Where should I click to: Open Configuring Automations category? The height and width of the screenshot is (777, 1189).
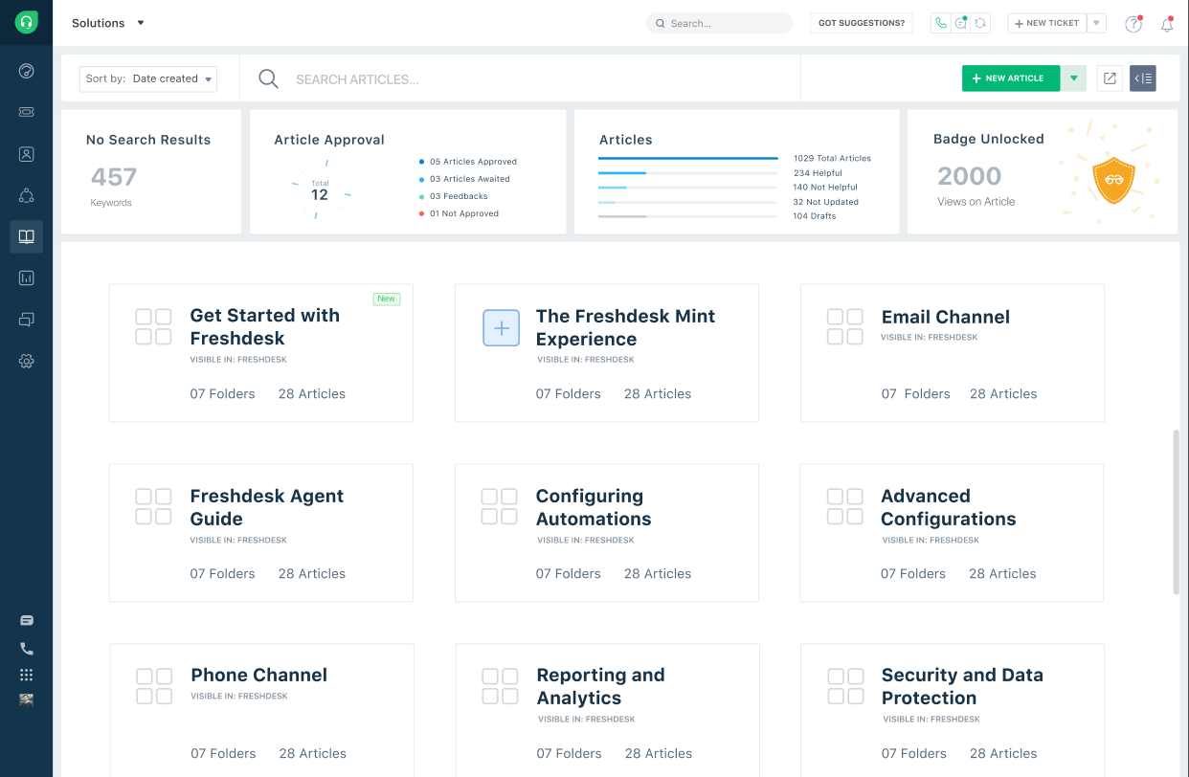pos(607,533)
